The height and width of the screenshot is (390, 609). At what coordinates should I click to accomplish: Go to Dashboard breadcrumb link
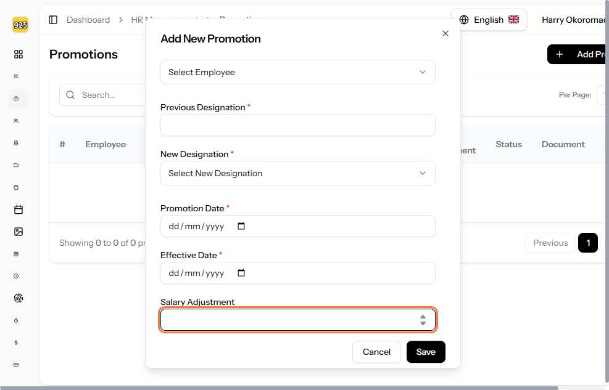pyautogui.click(x=88, y=20)
